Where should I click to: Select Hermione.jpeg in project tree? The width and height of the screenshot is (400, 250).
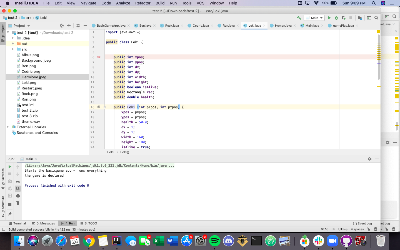point(34,77)
